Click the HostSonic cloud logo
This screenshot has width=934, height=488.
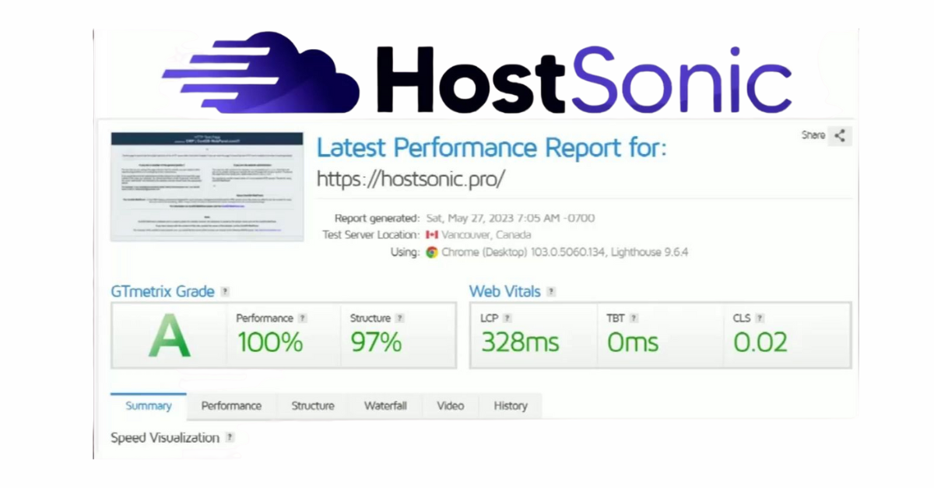pyautogui.click(x=261, y=72)
